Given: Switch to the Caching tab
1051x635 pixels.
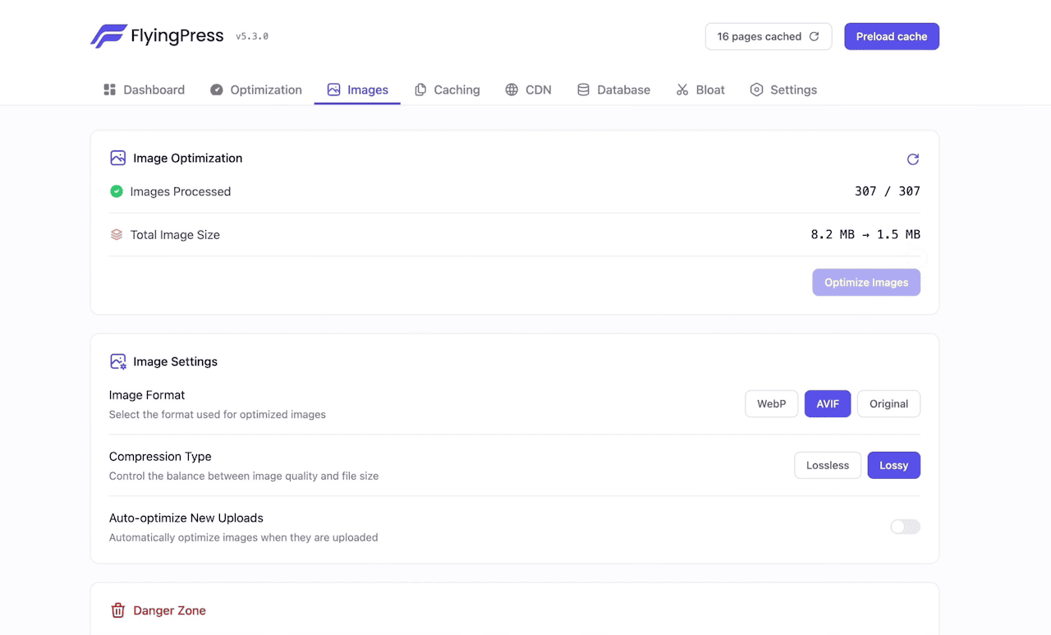Looking at the screenshot, I should click(x=447, y=90).
